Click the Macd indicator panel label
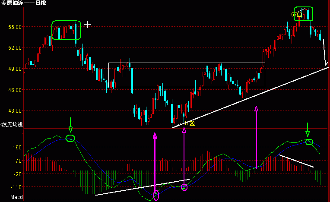Viewport: 330px width, 202px height. 16,197
